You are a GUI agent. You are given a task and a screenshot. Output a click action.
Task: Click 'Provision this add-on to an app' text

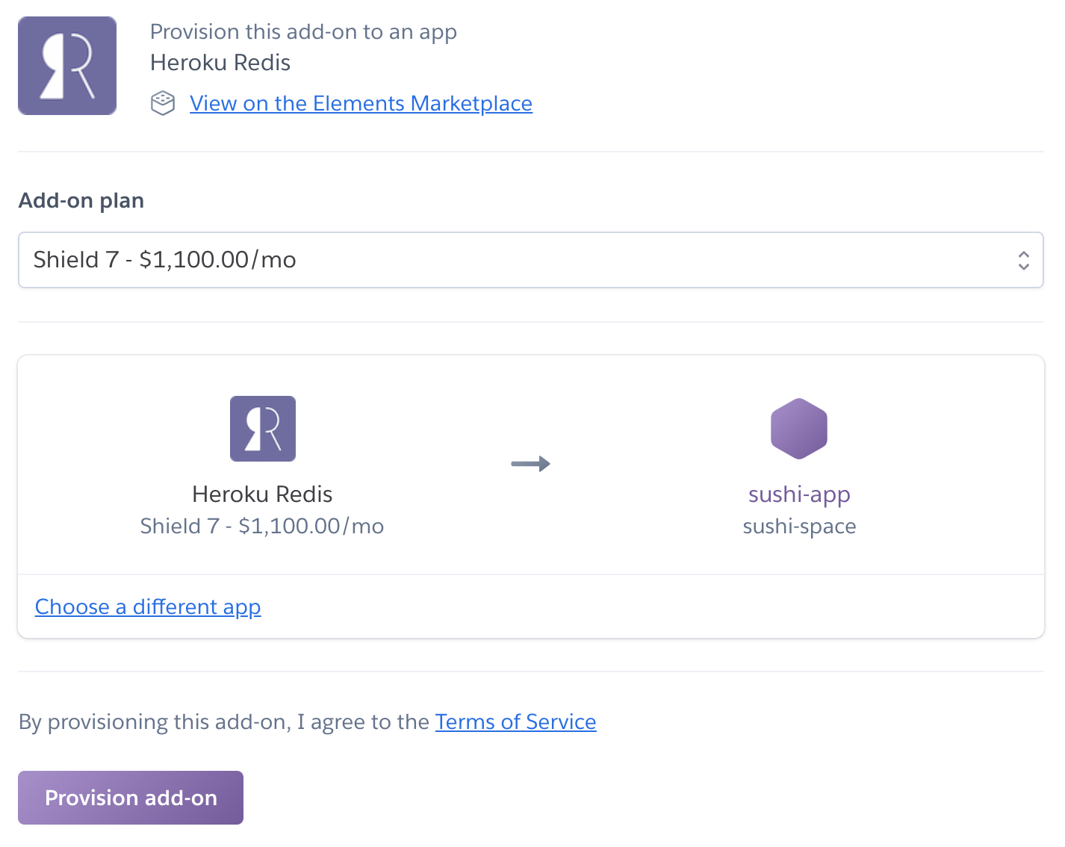point(303,32)
